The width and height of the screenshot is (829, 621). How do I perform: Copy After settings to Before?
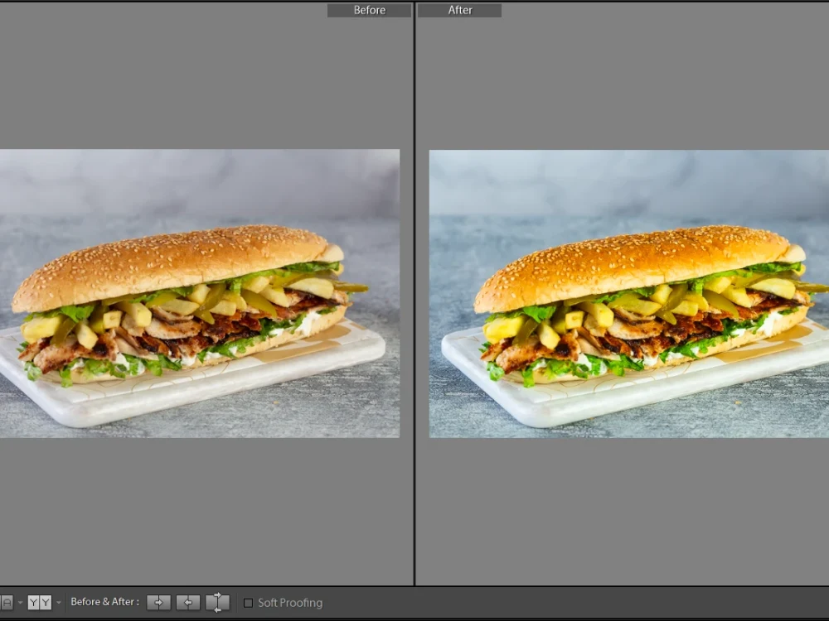coord(188,602)
